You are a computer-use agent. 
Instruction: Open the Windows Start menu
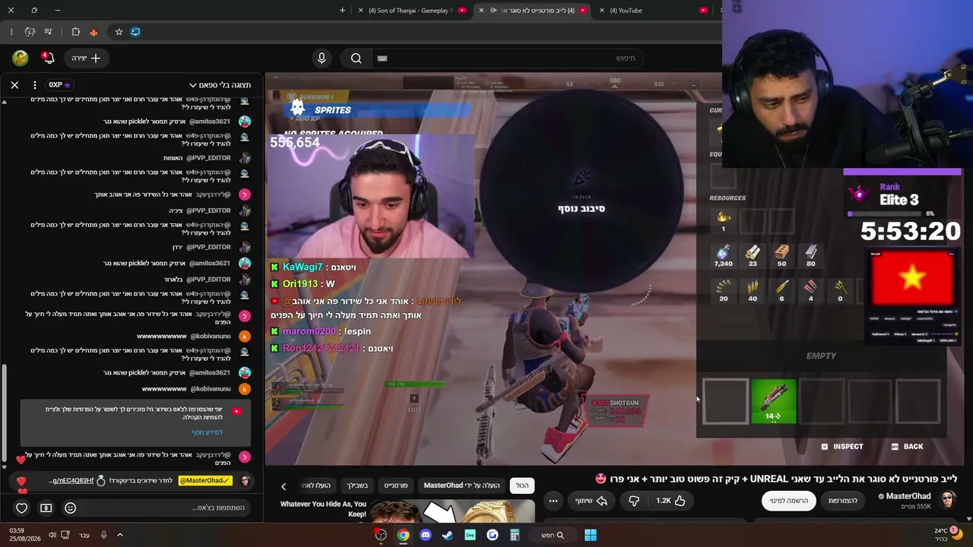point(591,535)
